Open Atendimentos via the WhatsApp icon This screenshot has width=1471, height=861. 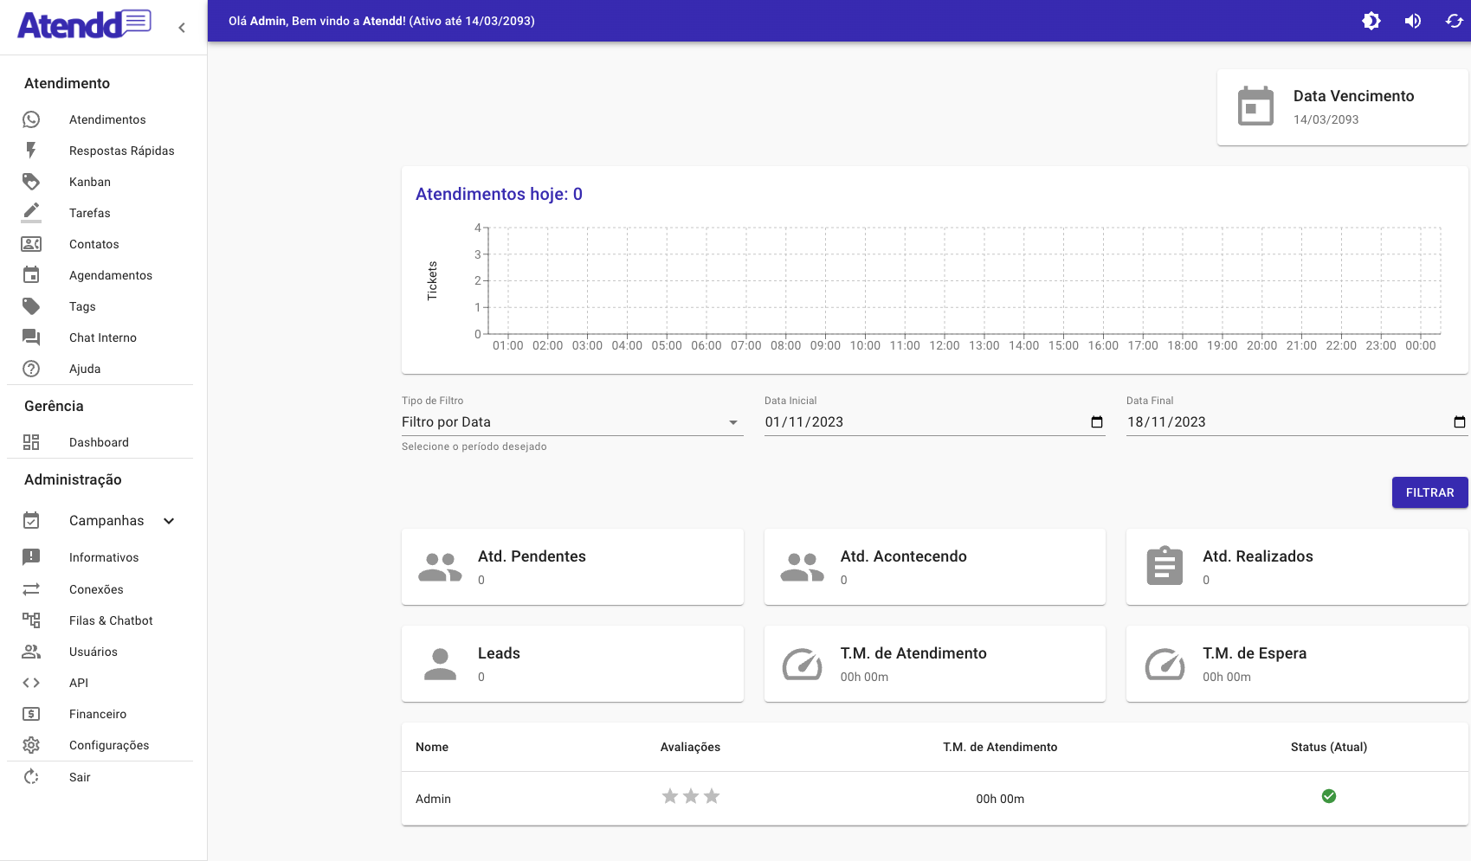coord(31,119)
